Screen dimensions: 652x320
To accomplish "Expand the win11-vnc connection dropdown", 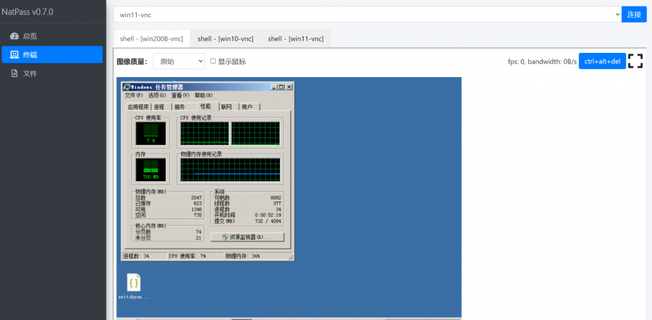I will click(367, 15).
